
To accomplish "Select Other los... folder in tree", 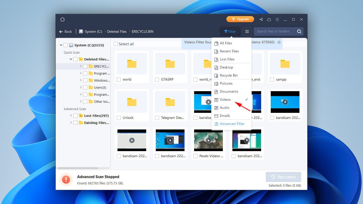I will tap(99, 101).
